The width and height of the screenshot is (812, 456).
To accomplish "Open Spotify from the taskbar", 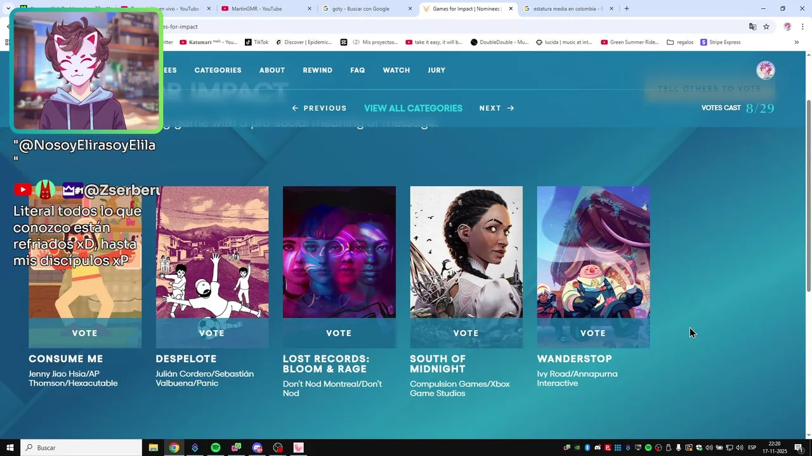I will [x=216, y=448].
